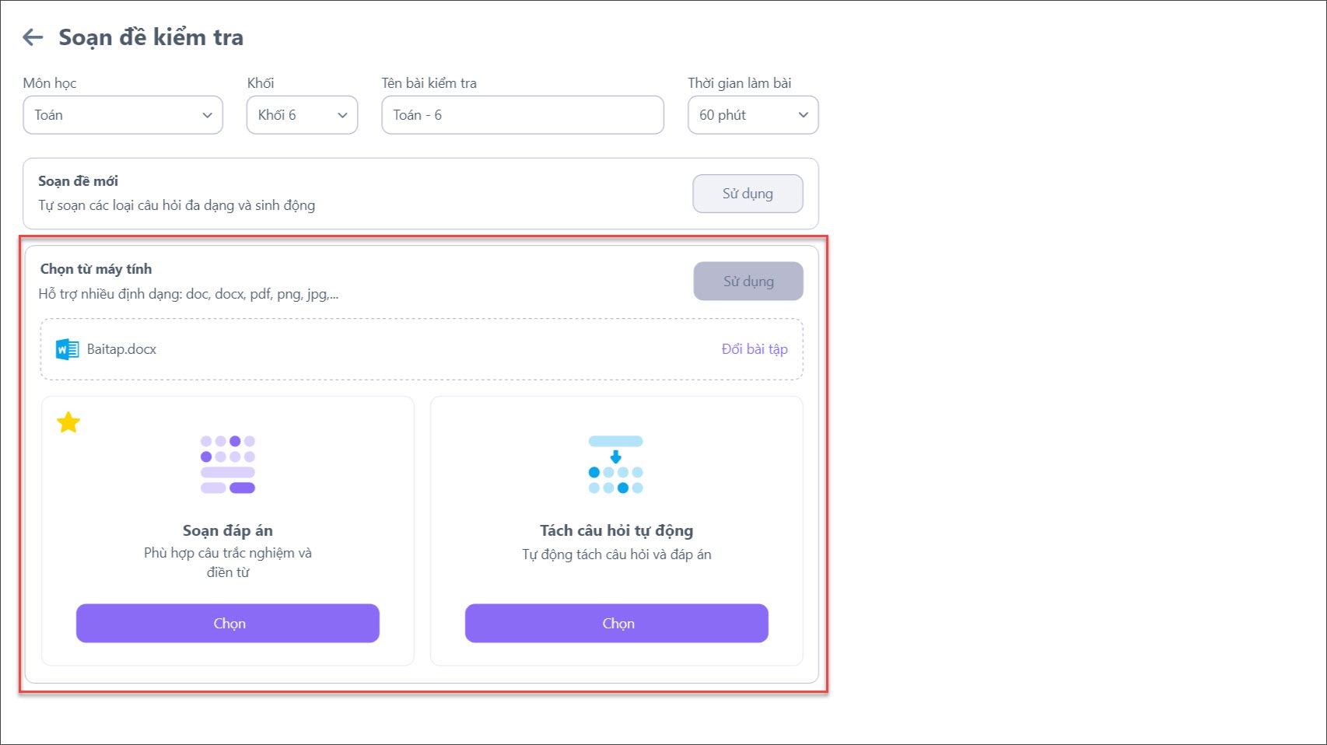Click the blue Tách câu hỏi tự động icon
Image resolution: width=1327 pixels, height=745 pixels.
point(616,464)
